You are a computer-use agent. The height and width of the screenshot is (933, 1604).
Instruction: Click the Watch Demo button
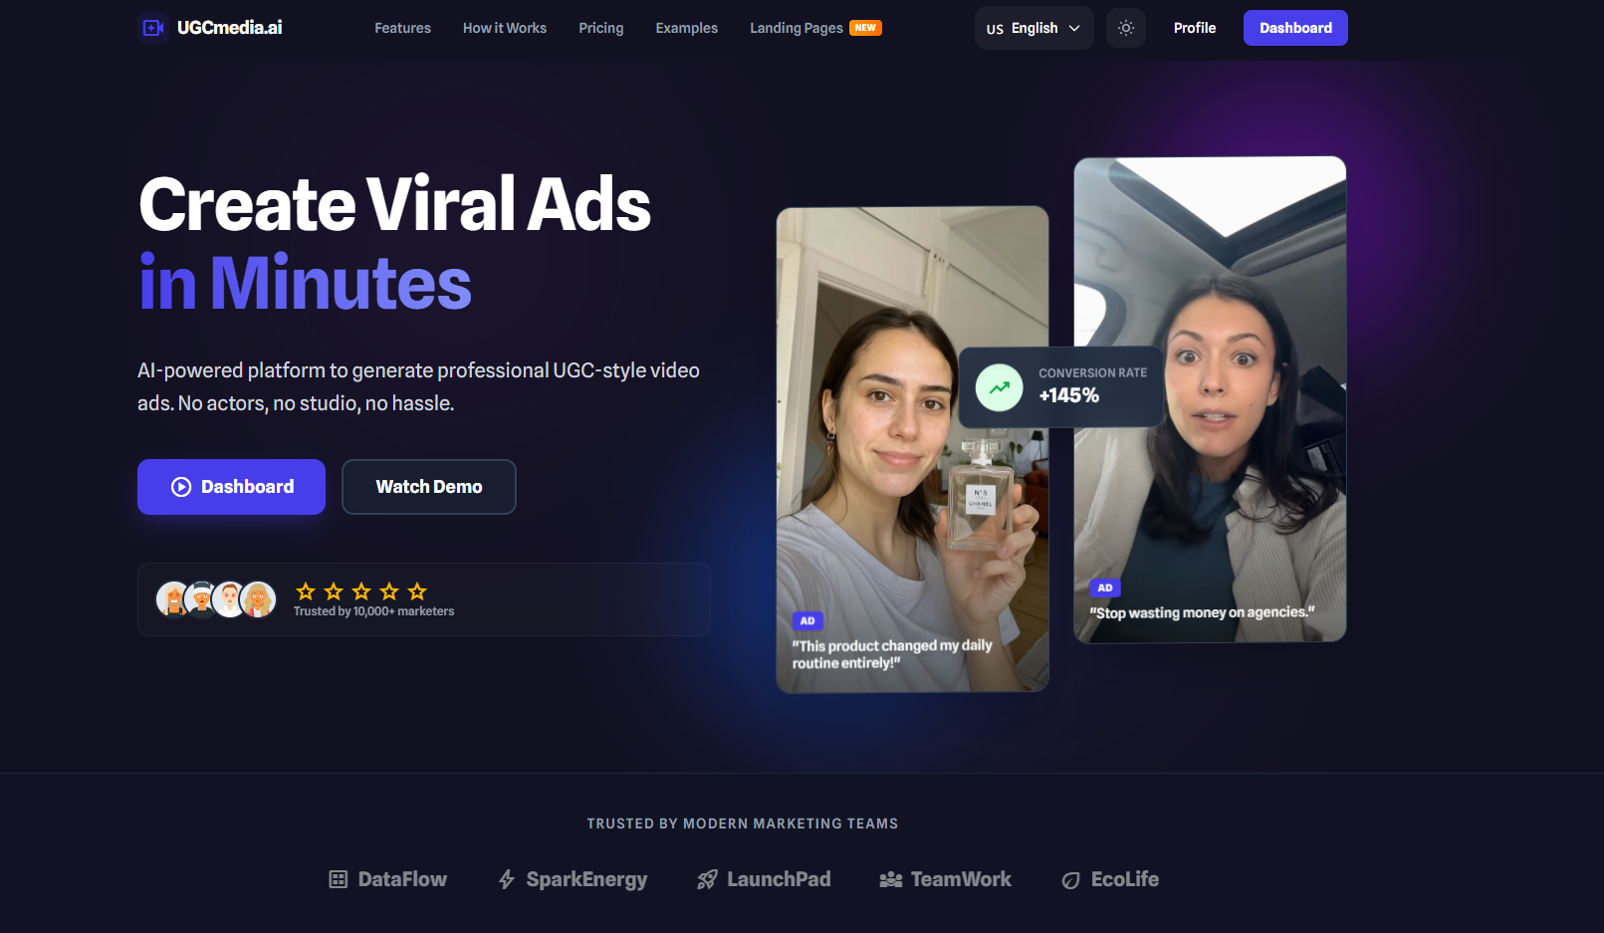[x=428, y=487]
